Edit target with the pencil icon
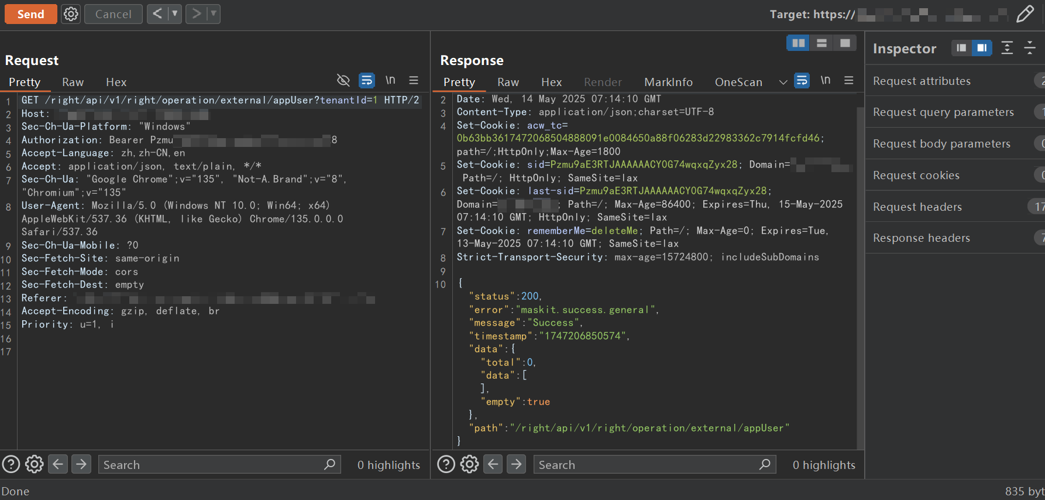 pyautogui.click(x=1025, y=14)
